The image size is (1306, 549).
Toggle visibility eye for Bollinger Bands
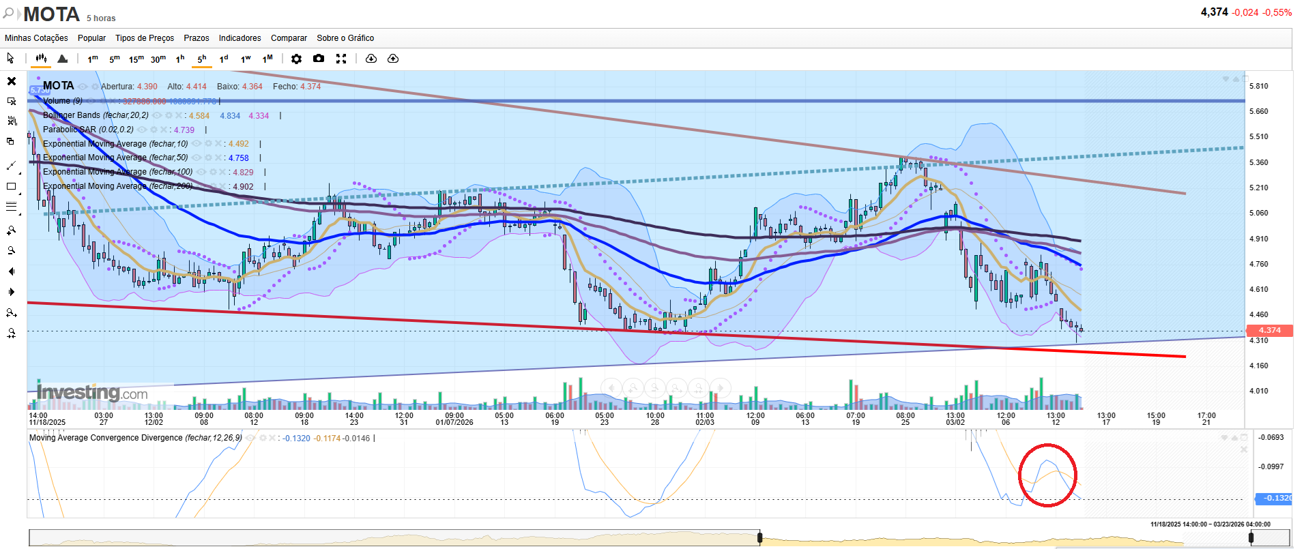click(158, 115)
